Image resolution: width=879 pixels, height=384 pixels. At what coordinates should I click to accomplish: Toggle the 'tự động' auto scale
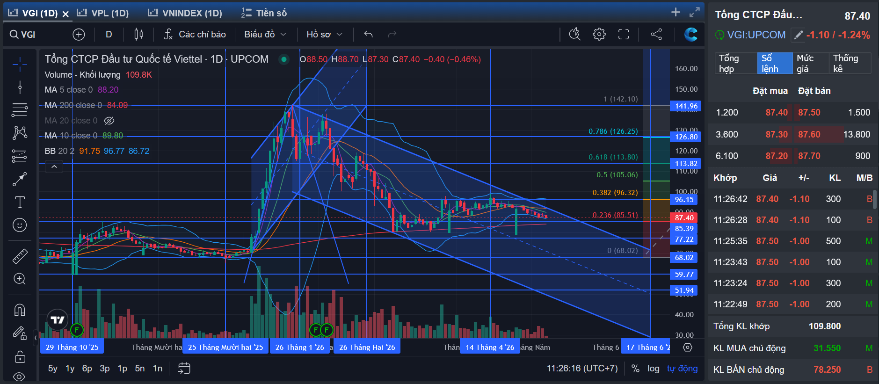682,369
